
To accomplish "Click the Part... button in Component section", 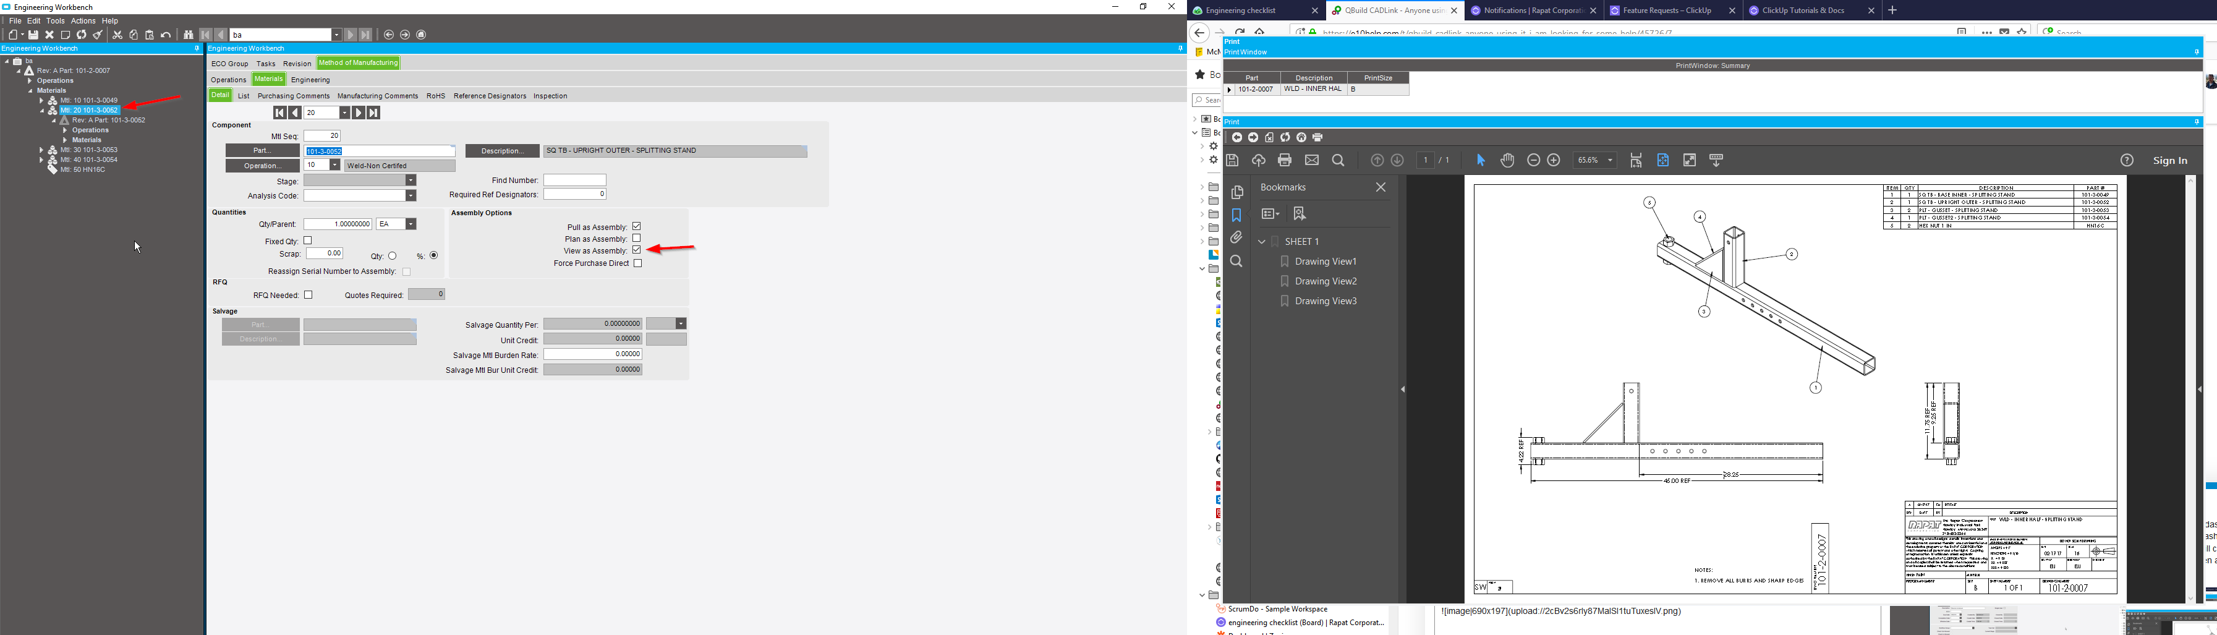I will pyautogui.click(x=263, y=151).
